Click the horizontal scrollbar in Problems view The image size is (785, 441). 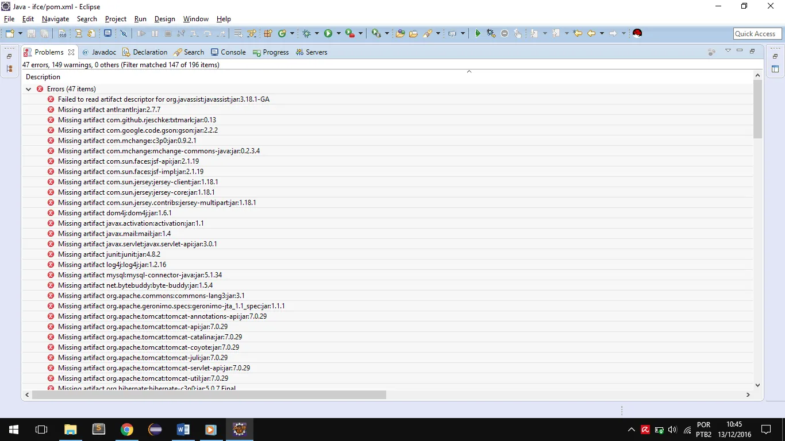coord(209,394)
